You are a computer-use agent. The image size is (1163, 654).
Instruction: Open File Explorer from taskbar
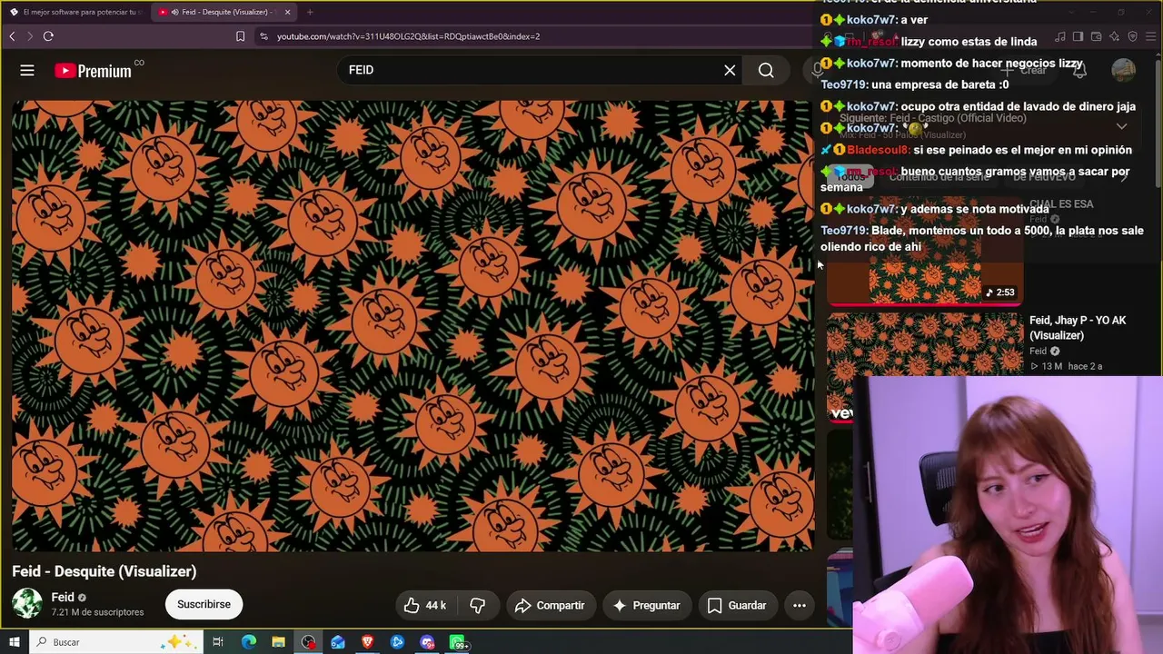click(278, 642)
